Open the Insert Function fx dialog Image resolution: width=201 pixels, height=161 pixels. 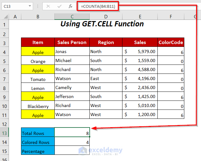pyautogui.click(x=71, y=6)
